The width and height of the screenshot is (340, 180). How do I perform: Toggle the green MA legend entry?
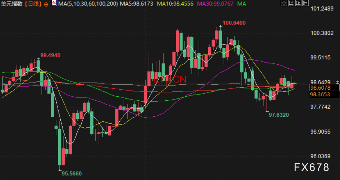point(241,4)
